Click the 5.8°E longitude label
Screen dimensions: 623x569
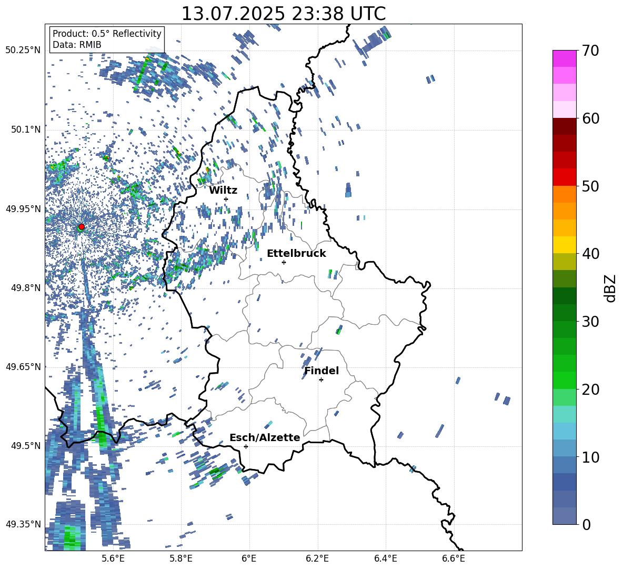tap(181, 558)
